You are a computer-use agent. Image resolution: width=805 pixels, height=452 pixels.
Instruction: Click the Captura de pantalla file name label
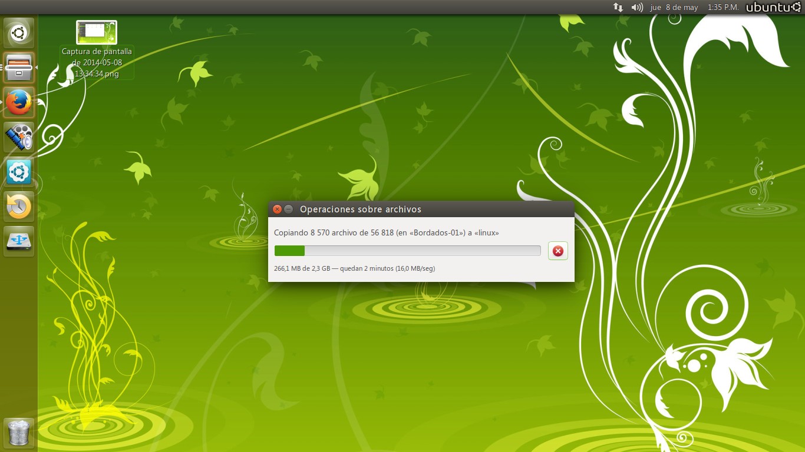point(97,63)
